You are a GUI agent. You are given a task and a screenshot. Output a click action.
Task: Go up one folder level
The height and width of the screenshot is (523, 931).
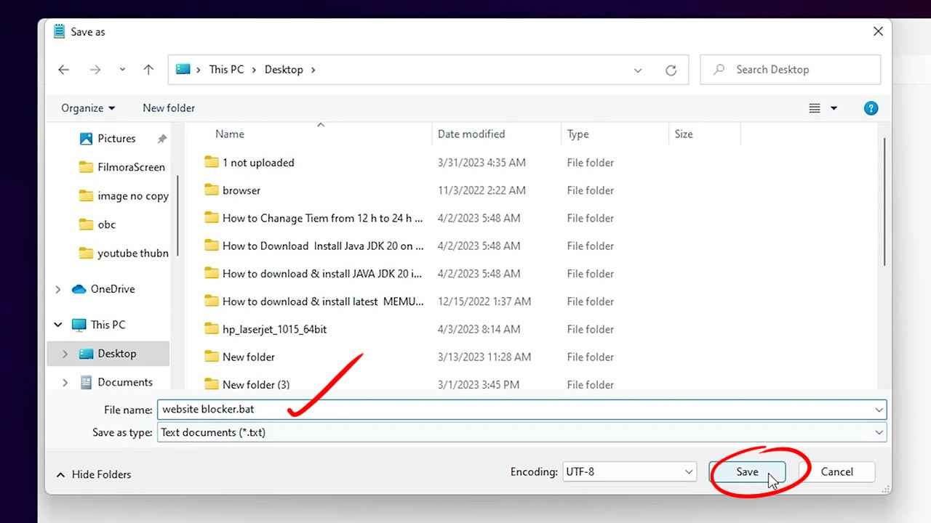[148, 70]
